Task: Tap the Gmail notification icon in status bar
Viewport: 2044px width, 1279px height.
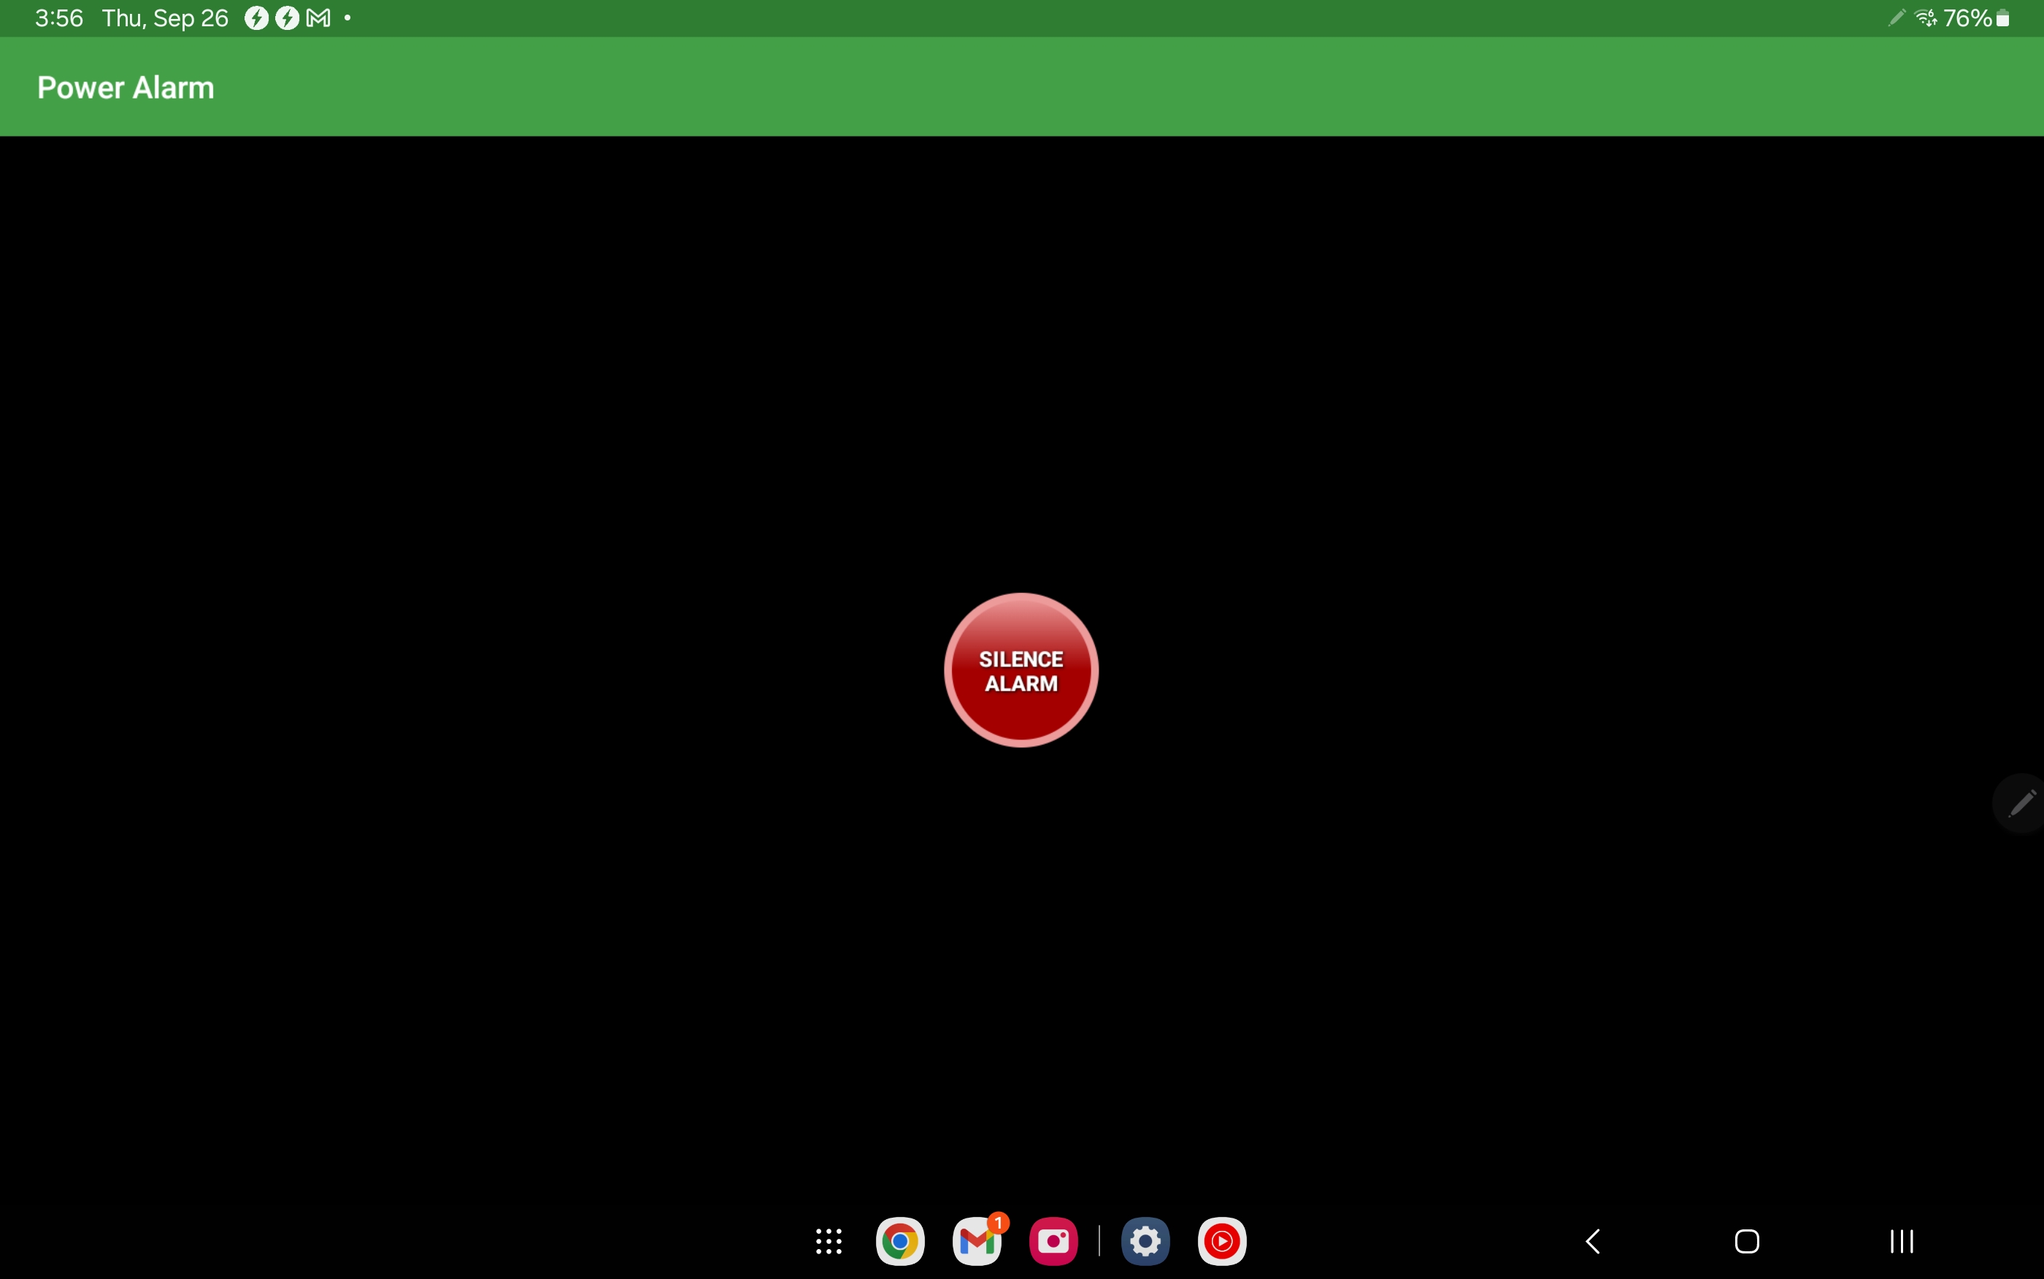Action: click(318, 18)
